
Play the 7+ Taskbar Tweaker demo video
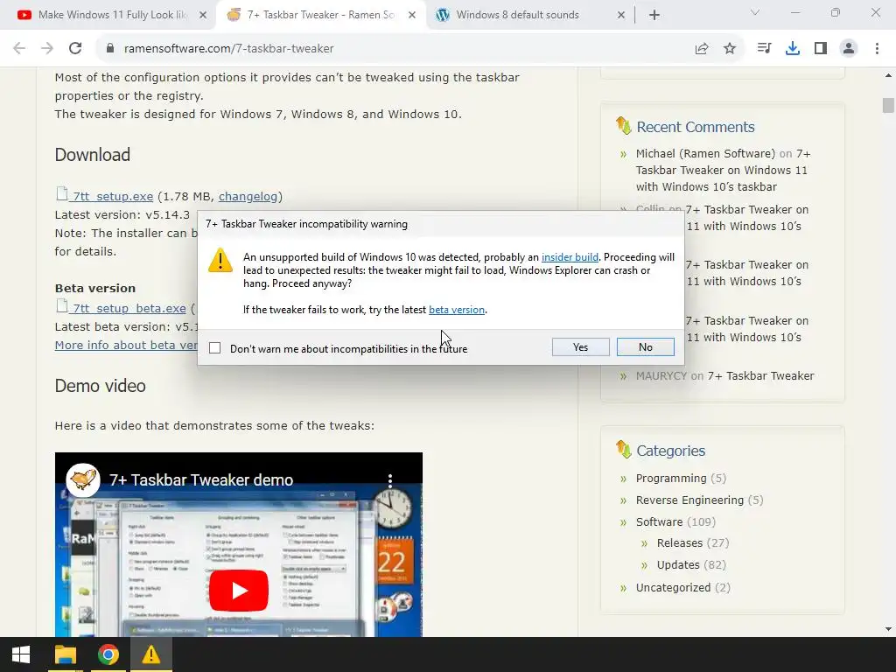coord(239,591)
